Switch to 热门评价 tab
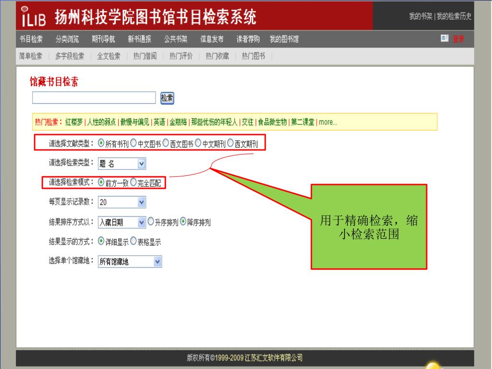Image resolution: width=492 pixels, height=369 pixels. [181, 56]
